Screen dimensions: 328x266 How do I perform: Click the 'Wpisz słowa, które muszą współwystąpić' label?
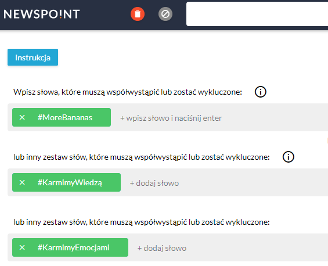point(128,92)
